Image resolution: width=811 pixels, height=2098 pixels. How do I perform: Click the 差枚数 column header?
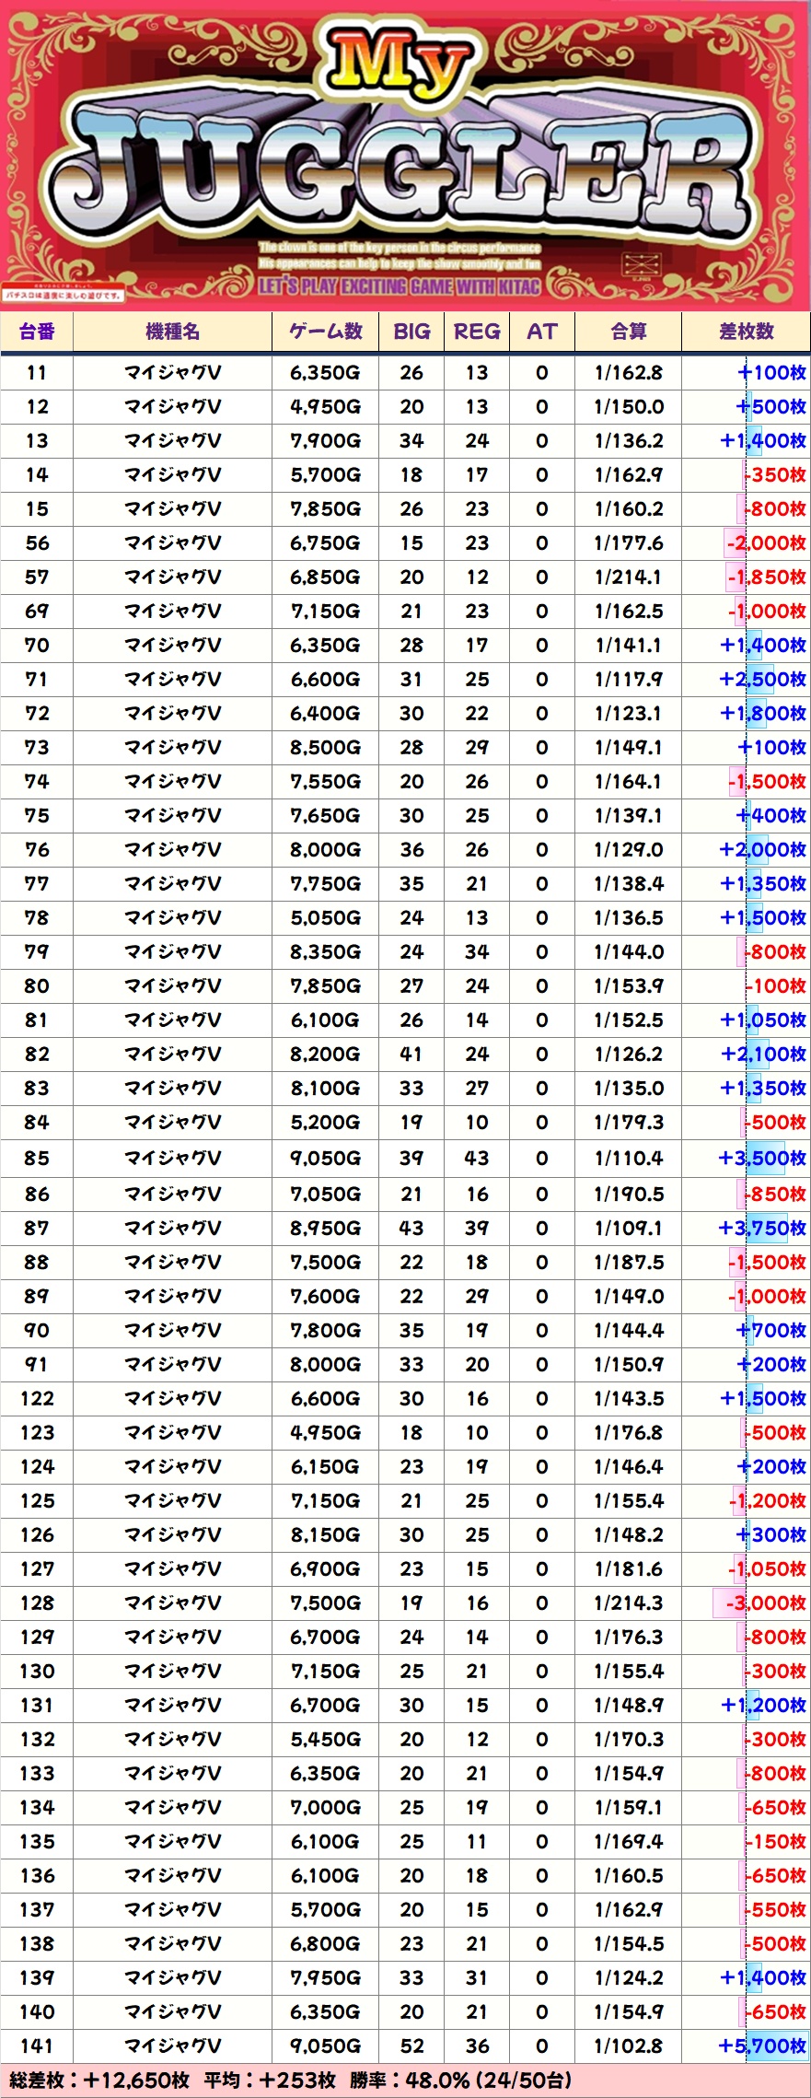(x=746, y=332)
